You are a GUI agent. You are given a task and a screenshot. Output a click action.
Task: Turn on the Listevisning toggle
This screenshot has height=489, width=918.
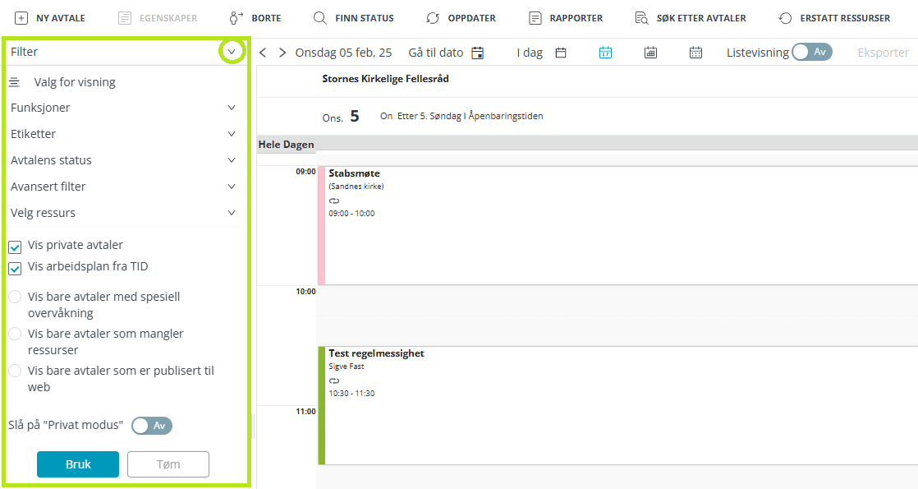[811, 53]
